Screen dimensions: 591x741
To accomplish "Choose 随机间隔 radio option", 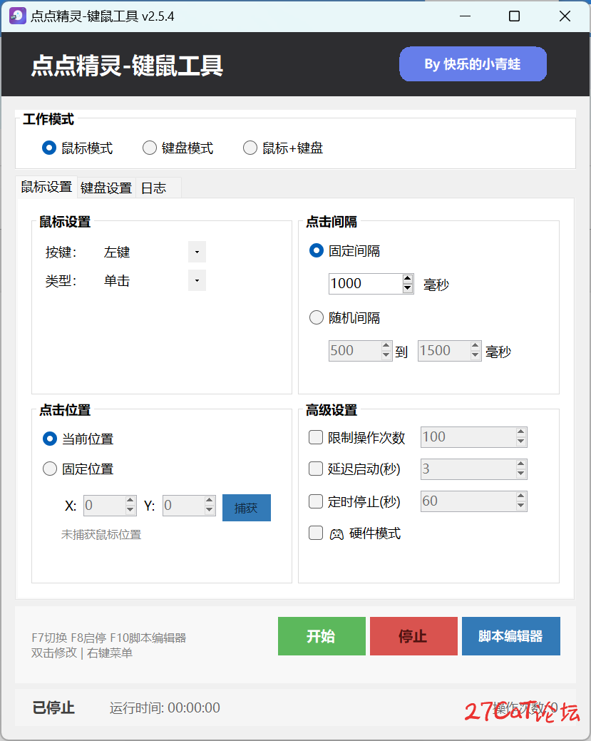I will [x=317, y=318].
